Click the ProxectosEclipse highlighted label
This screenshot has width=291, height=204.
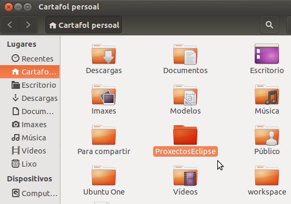185,151
